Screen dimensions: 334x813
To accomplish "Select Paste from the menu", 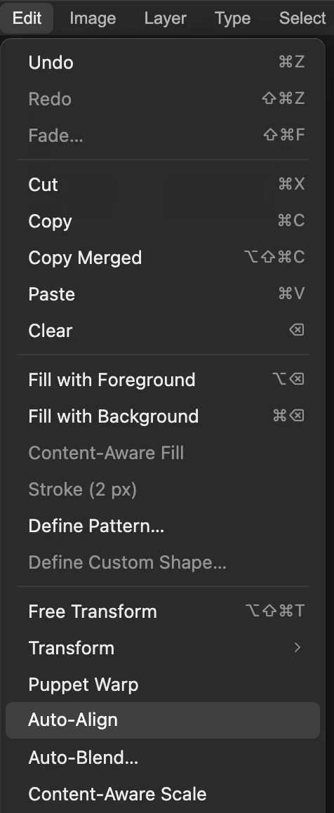I will pyautogui.click(x=163, y=294).
